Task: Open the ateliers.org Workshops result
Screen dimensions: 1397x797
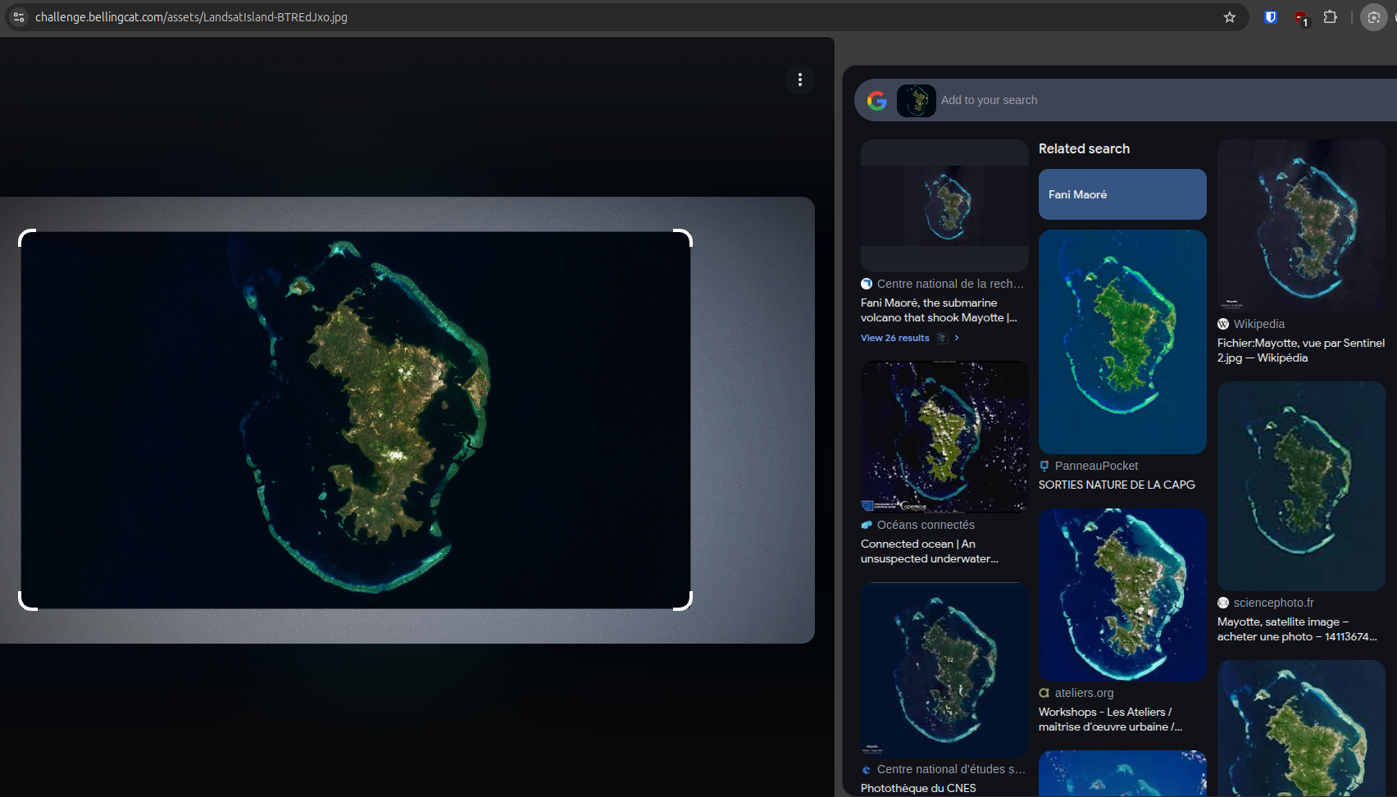Action: tap(1122, 719)
